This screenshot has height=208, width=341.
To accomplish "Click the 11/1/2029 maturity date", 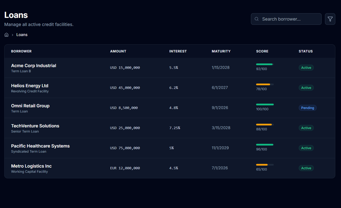I will pyautogui.click(x=220, y=148).
